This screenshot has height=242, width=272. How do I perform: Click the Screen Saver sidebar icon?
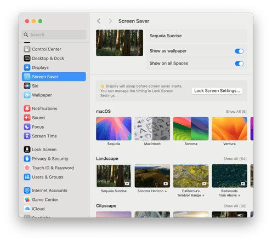coord(27,77)
